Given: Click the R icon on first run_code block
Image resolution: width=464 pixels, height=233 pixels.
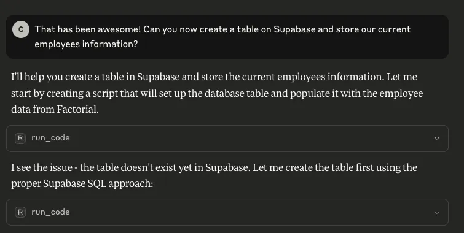Looking at the screenshot, I should (20, 138).
